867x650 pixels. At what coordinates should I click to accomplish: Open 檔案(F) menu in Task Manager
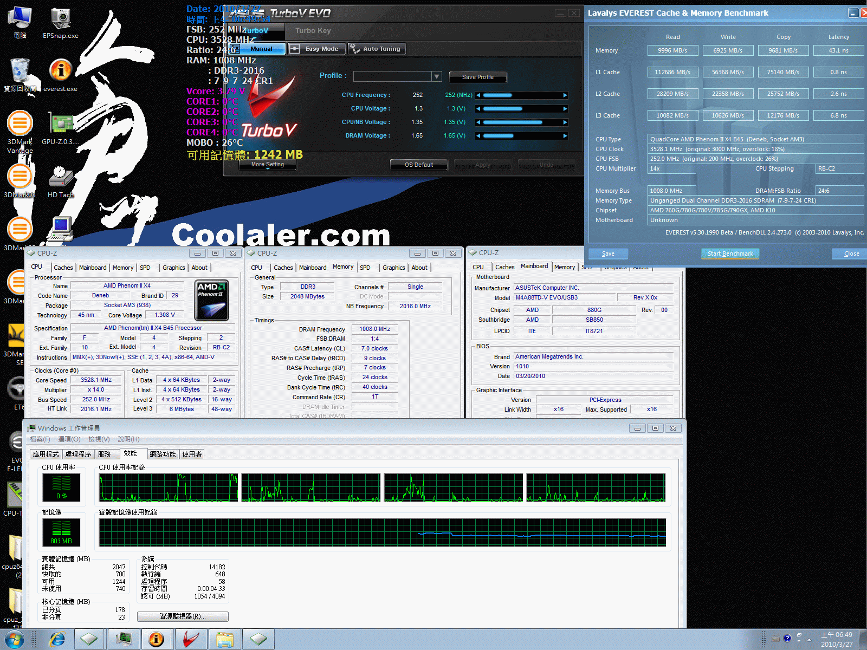pyautogui.click(x=40, y=439)
